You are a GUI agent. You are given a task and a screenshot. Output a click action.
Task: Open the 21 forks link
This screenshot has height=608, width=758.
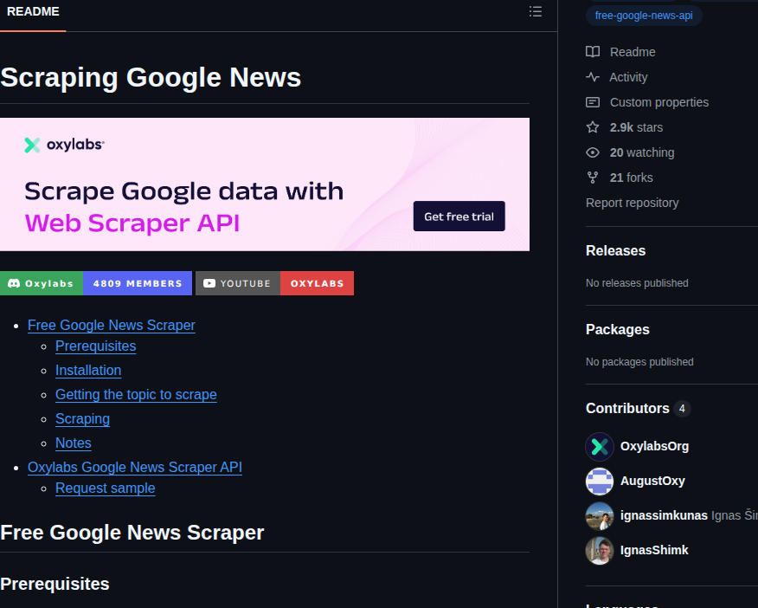pyautogui.click(x=632, y=178)
